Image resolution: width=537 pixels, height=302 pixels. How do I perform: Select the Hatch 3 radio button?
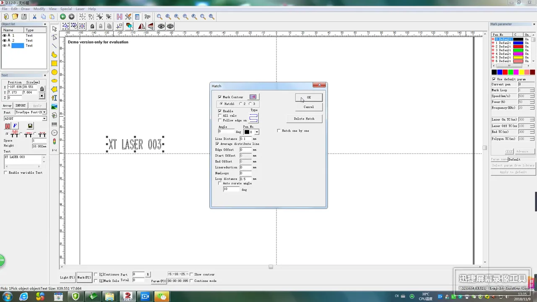(250, 104)
